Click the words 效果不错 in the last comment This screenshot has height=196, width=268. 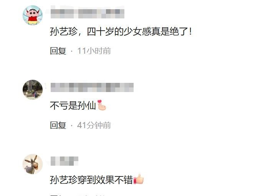click(x=114, y=180)
